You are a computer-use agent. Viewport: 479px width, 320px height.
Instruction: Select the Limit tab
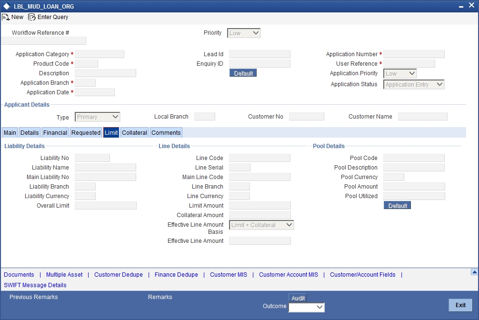111,133
